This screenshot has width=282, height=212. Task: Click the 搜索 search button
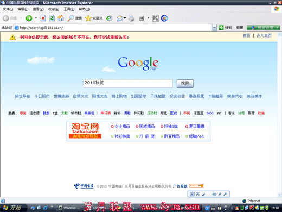coord(185,83)
